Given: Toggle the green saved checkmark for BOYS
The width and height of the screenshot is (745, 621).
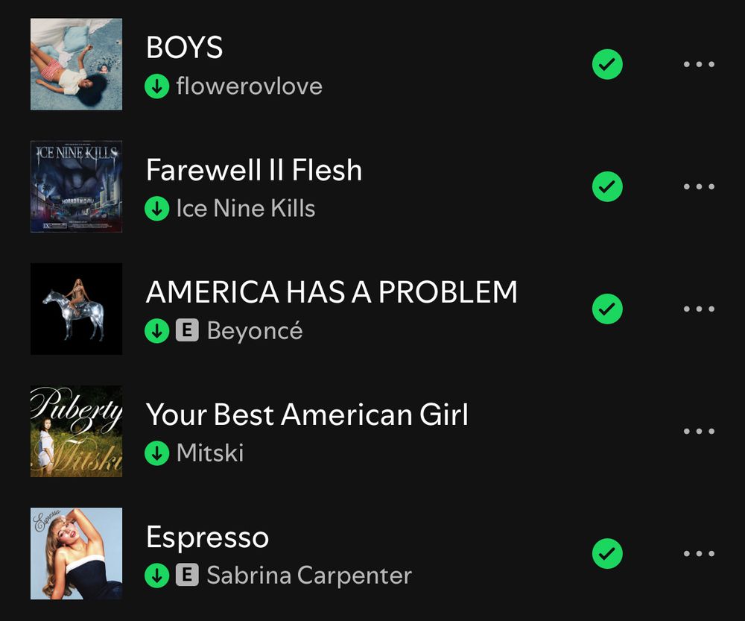Looking at the screenshot, I should tap(607, 64).
